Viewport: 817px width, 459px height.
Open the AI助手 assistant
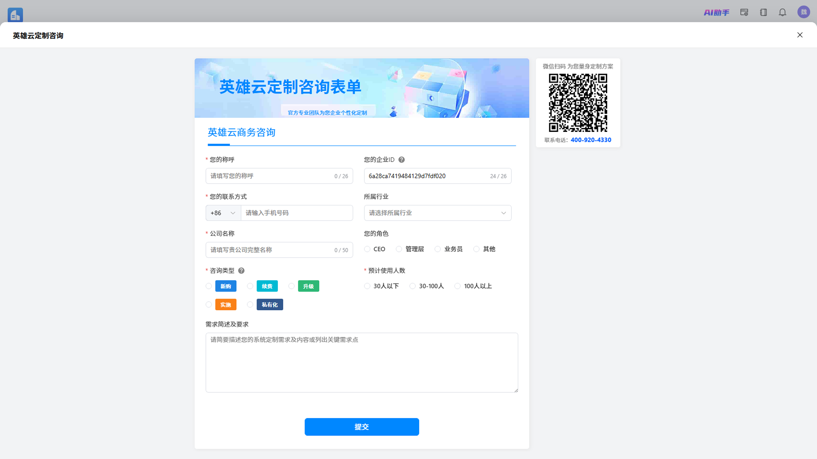click(x=716, y=13)
